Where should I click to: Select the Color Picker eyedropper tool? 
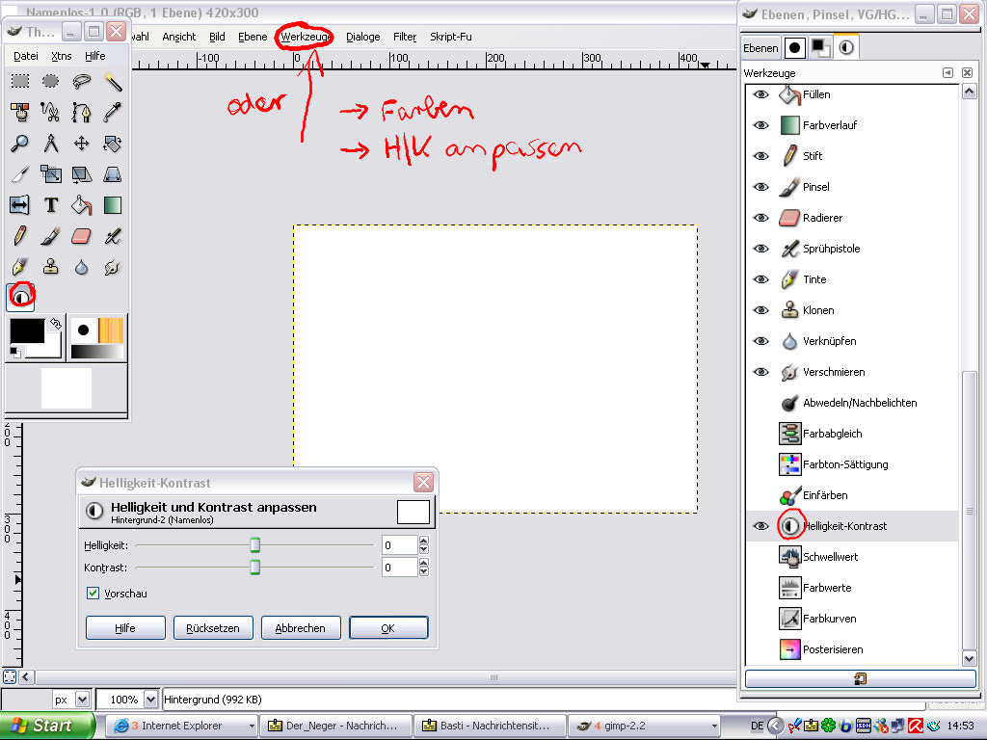(x=113, y=113)
